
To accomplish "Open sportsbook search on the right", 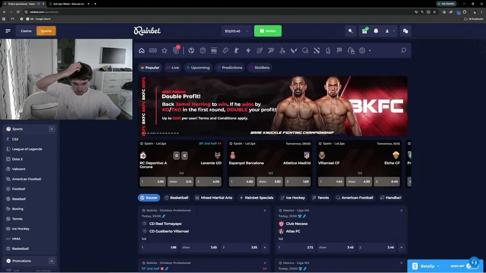I will point(403,50).
